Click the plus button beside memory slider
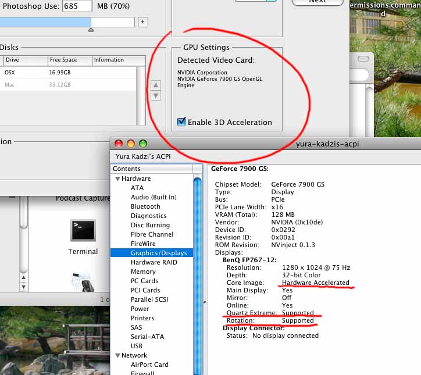This screenshot has height=375, width=421. 143,22
